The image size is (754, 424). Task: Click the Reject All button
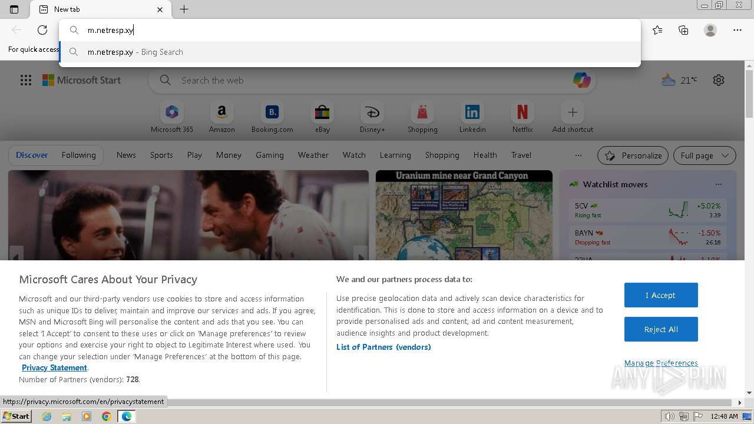[661, 329]
